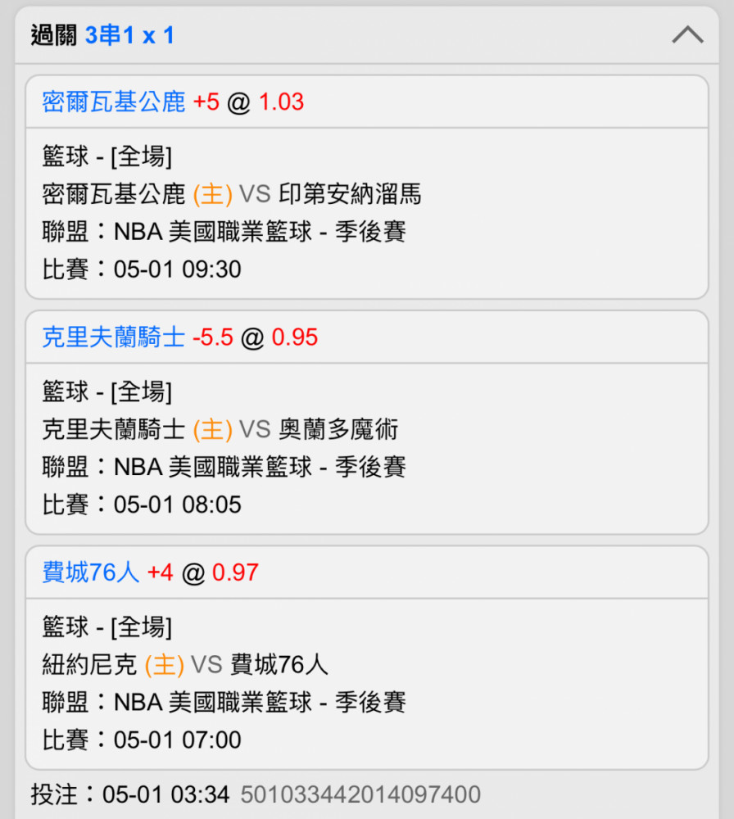The width and height of the screenshot is (734, 819).
Task: Select the 克里夫蘭騎士 (主) VS 奧蘭多魔術 matchup line
Action: (220, 429)
